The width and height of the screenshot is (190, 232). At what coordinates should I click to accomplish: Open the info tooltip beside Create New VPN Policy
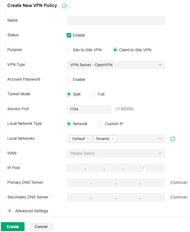[64, 6]
